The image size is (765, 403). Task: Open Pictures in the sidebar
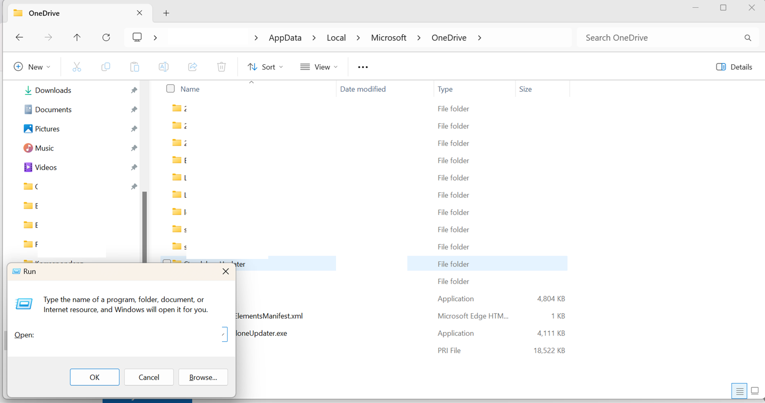coord(47,129)
